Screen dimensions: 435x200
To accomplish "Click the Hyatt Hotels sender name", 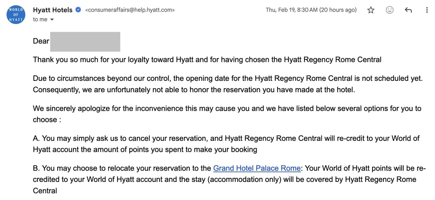I will 53,10.
